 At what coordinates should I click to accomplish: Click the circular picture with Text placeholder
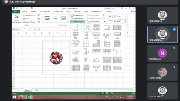point(56,58)
